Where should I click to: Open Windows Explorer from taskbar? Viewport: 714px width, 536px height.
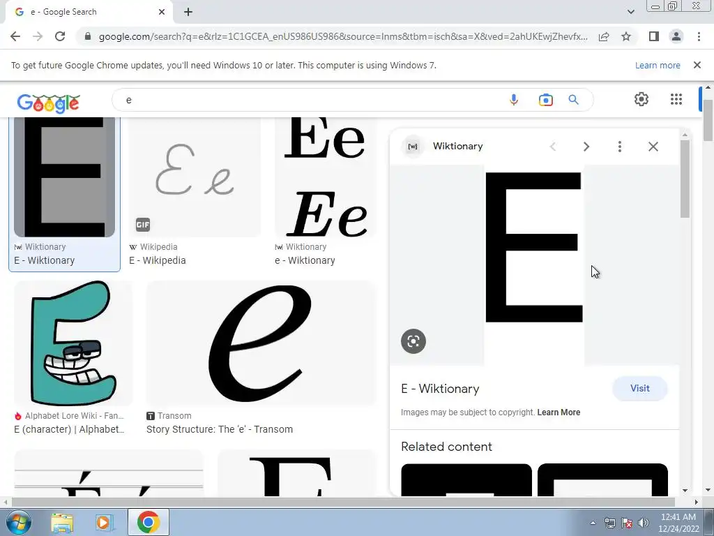click(x=62, y=522)
